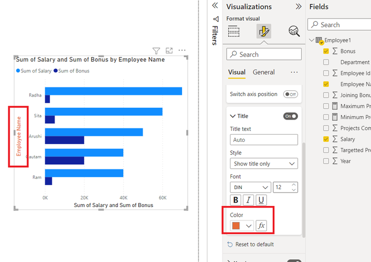Select Radha's Sum of Salary bar
This screenshot has width=371, height=262.
coord(114,91)
